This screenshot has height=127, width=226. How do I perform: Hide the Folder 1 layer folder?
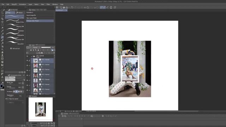tap(27, 56)
